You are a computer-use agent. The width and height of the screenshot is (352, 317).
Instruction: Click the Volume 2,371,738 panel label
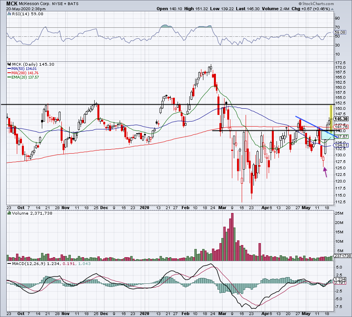pos(32,213)
